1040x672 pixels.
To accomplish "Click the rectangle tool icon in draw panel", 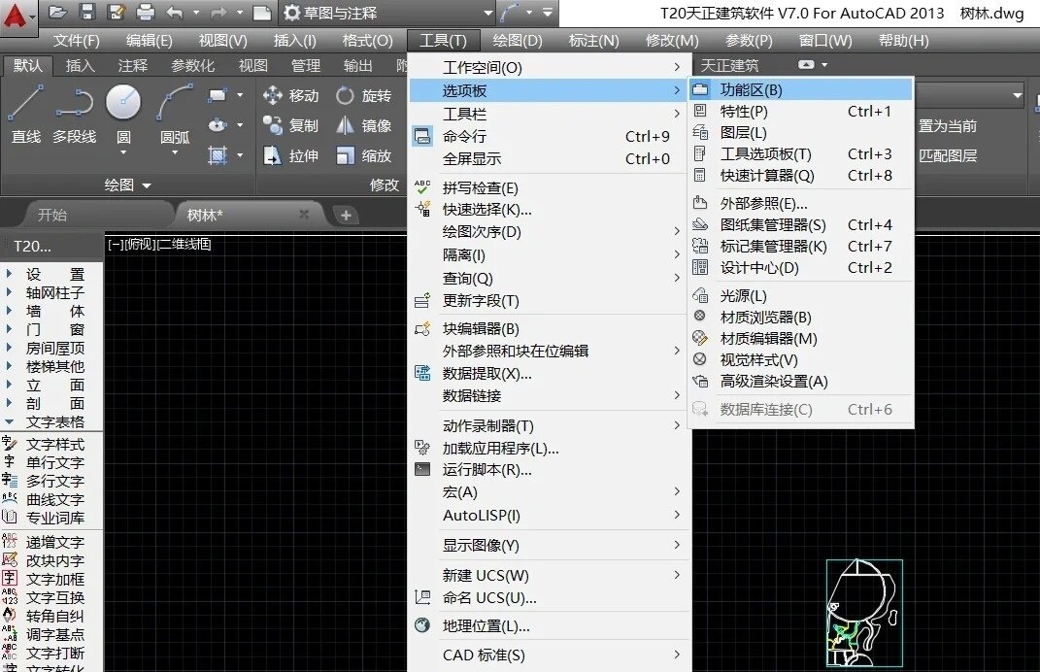I will pyautogui.click(x=217, y=95).
